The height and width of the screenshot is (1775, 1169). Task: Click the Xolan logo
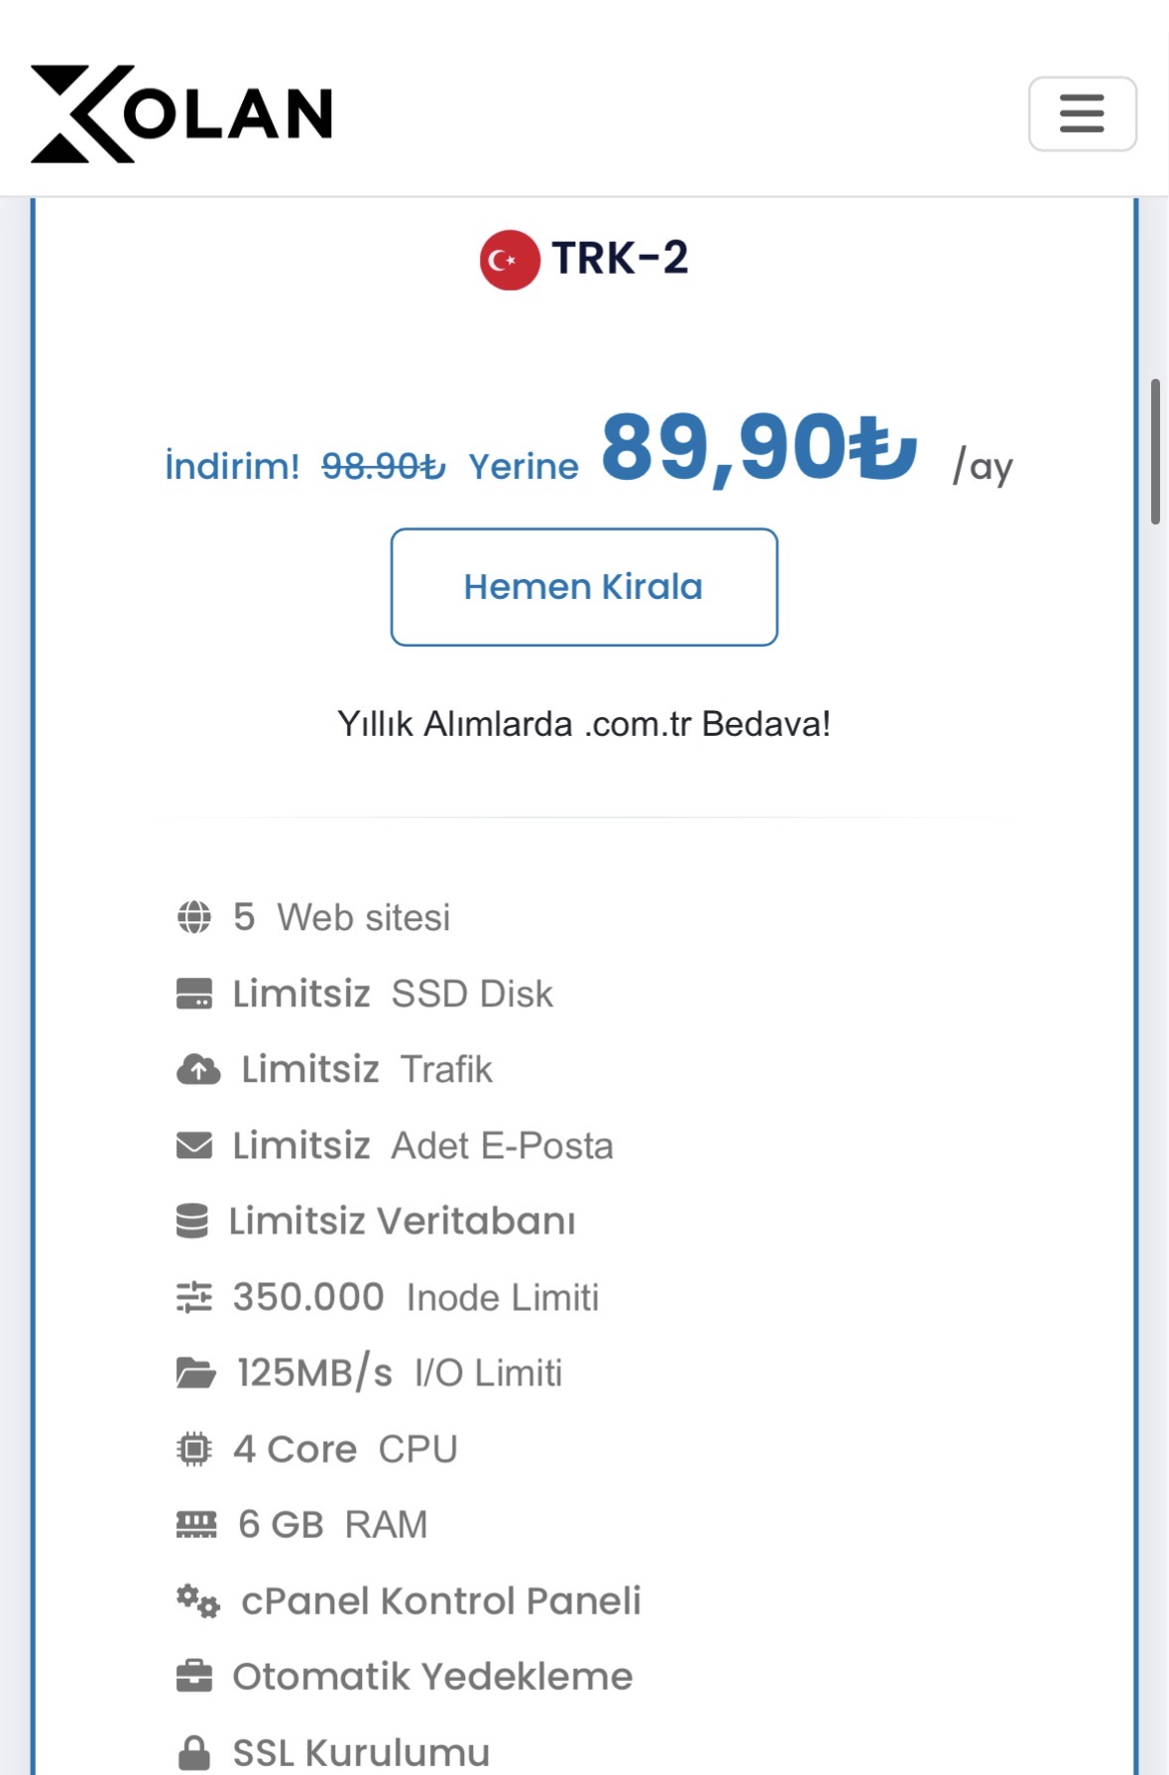(181, 114)
